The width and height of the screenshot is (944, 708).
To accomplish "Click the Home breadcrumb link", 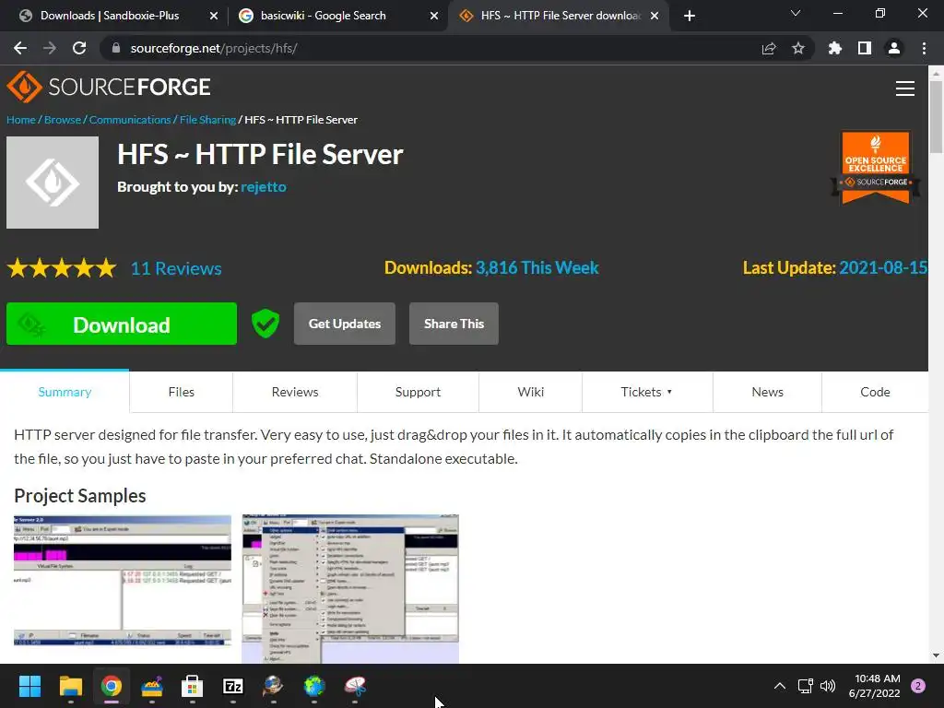I will point(21,120).
